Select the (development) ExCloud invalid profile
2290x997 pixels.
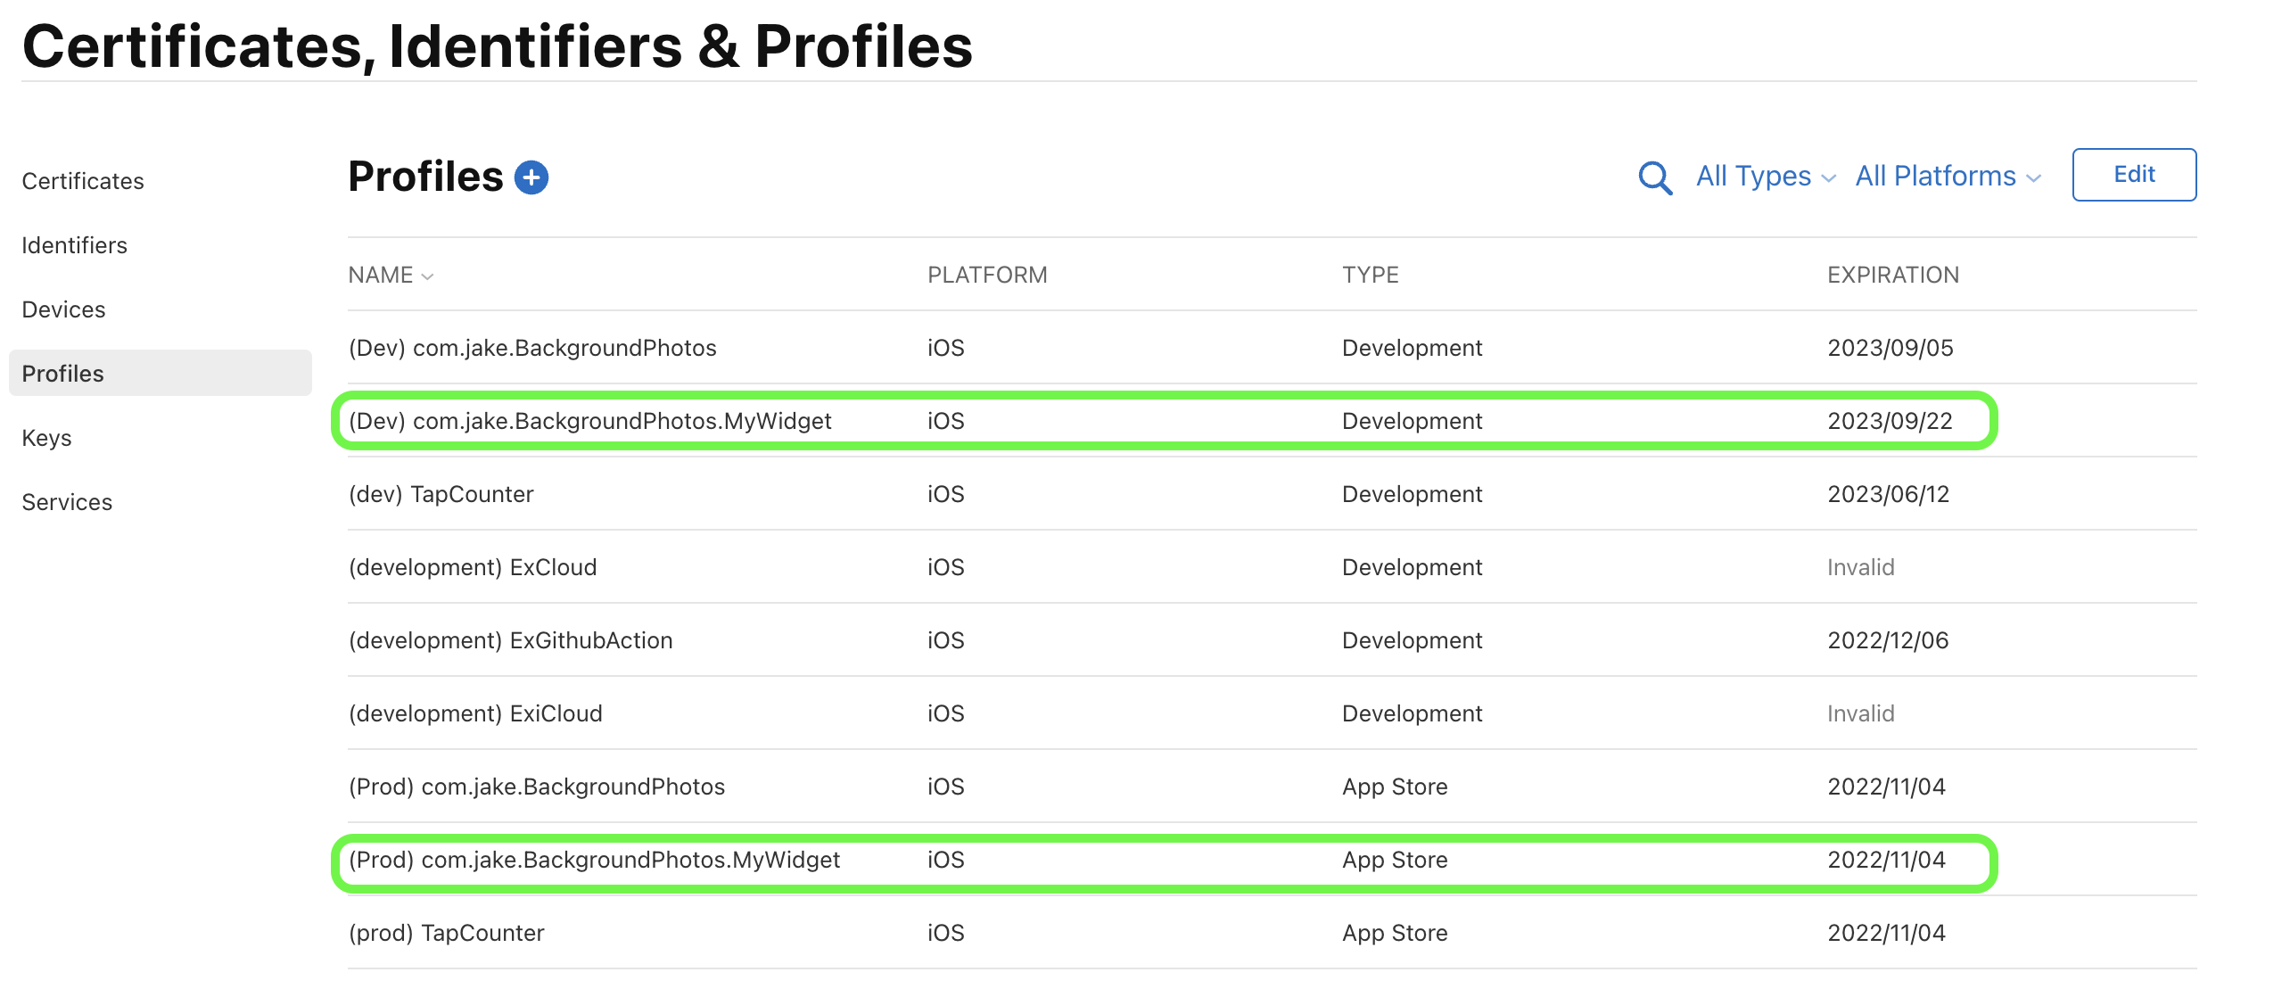(x=473, y=567)
